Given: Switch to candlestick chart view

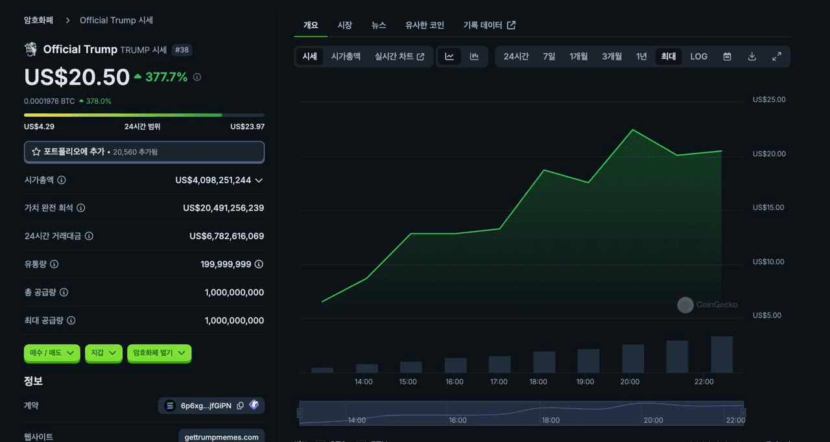Looking at the screenshot, I should (x=474, y=56).
